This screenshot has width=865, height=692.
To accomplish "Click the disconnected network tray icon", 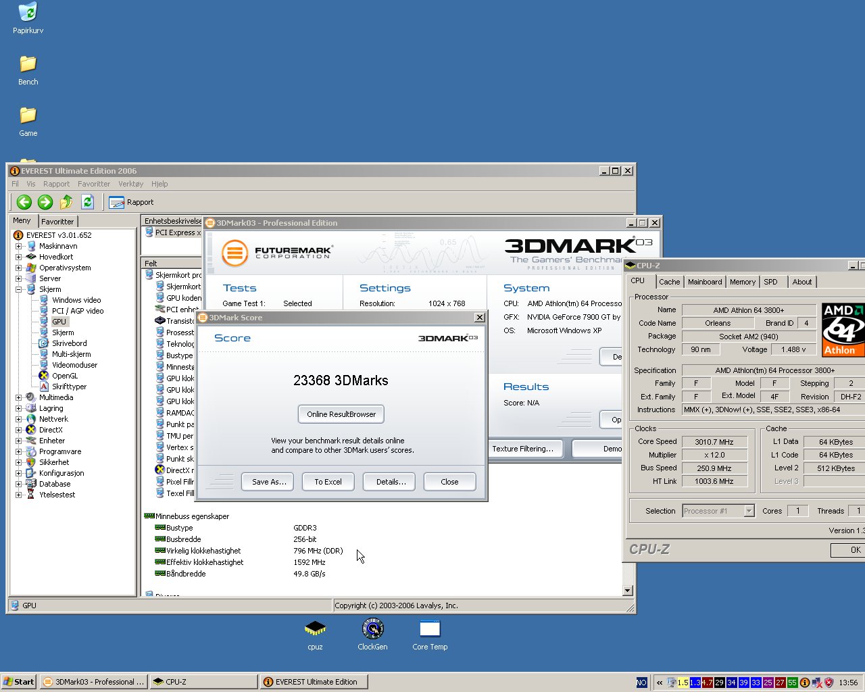I will (817, 683).
